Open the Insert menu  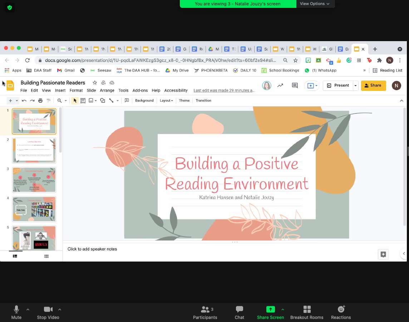coord(60,90)
